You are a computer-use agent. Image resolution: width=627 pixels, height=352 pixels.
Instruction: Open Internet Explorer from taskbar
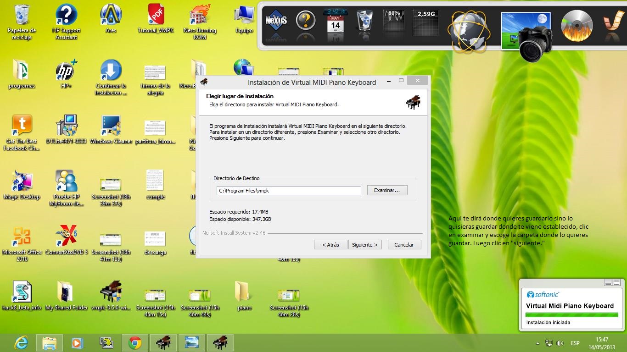[x=21, y=343]
